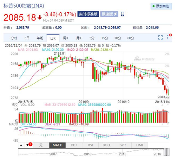Click the mobile phone version icon

click(122, 14)
